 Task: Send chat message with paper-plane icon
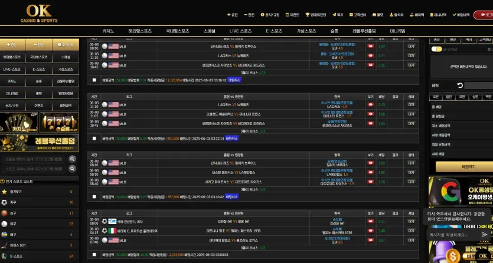click(x=485, y=235)
